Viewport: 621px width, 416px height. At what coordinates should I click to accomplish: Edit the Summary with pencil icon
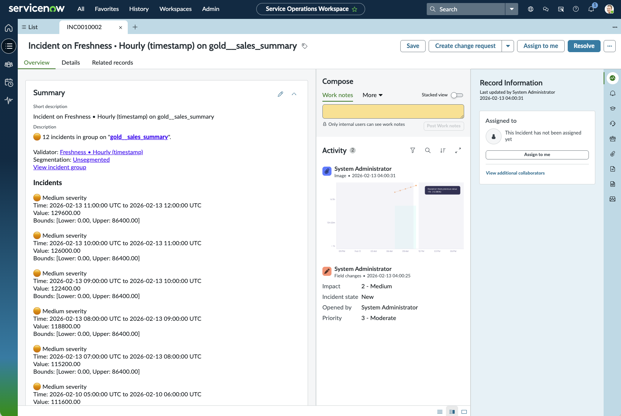click(280, 94)
